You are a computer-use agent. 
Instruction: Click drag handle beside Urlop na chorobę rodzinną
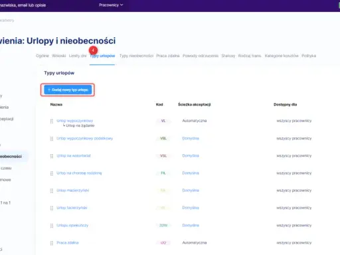click(x=52, y=173)
